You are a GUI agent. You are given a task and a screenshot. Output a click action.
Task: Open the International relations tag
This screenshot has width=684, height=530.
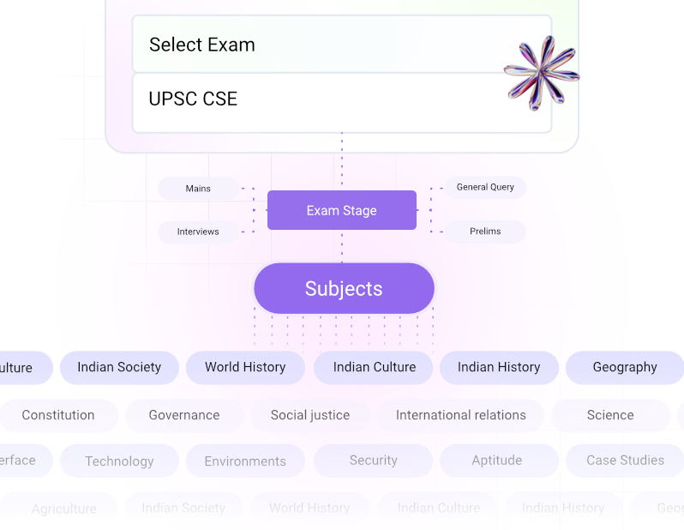(x=461, y=415)
